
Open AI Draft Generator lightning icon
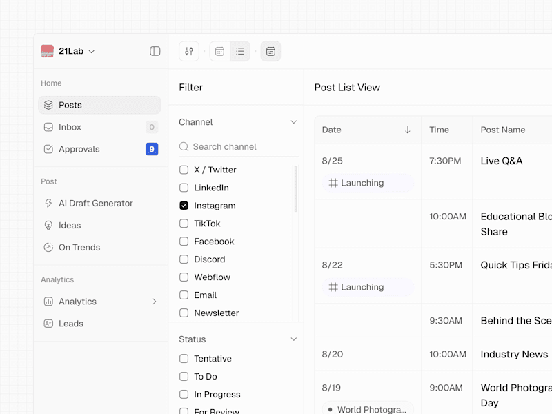tap(48, 204)
